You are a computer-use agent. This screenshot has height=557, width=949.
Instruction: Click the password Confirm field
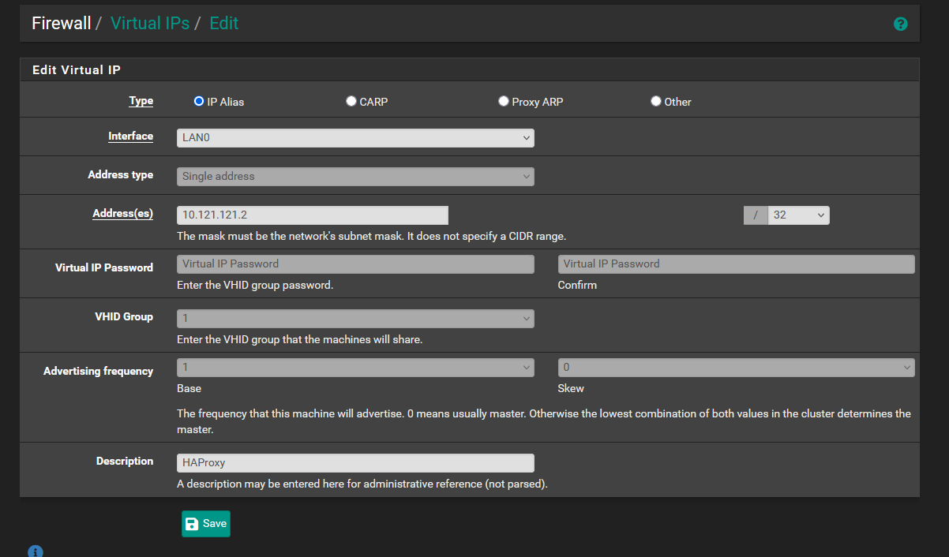(736, 264)
